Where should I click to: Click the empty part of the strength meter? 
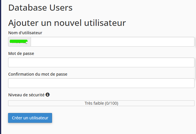click(x=46, y=103)
